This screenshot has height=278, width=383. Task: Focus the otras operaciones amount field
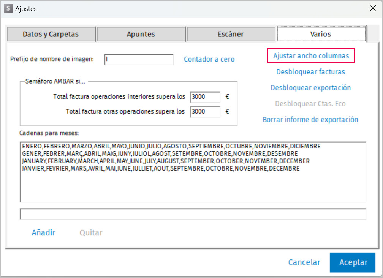[x=205, y=112]
